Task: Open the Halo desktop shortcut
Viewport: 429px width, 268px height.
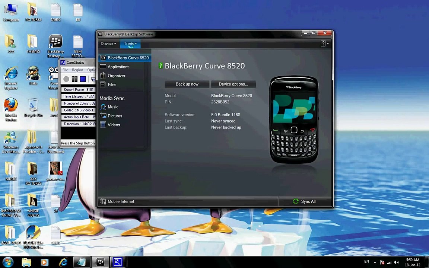Action: (x=33, y=76)
